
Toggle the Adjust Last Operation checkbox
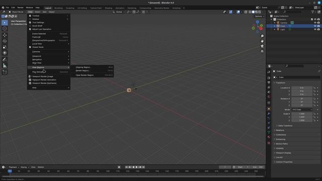click(30, 29)
